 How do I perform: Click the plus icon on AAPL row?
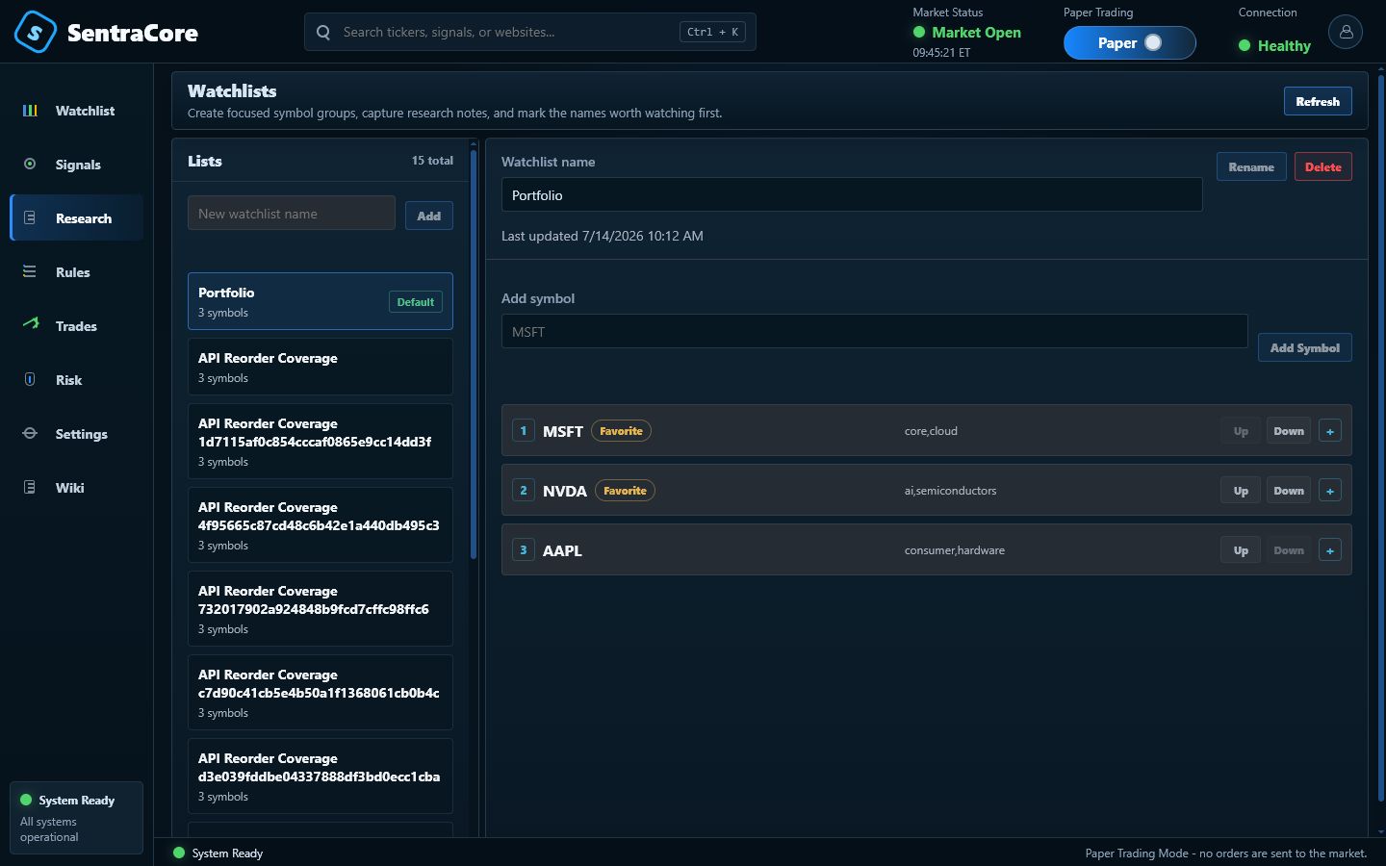(1329, 550)
